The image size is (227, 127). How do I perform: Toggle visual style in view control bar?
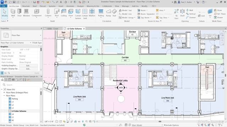pos(60,122)
